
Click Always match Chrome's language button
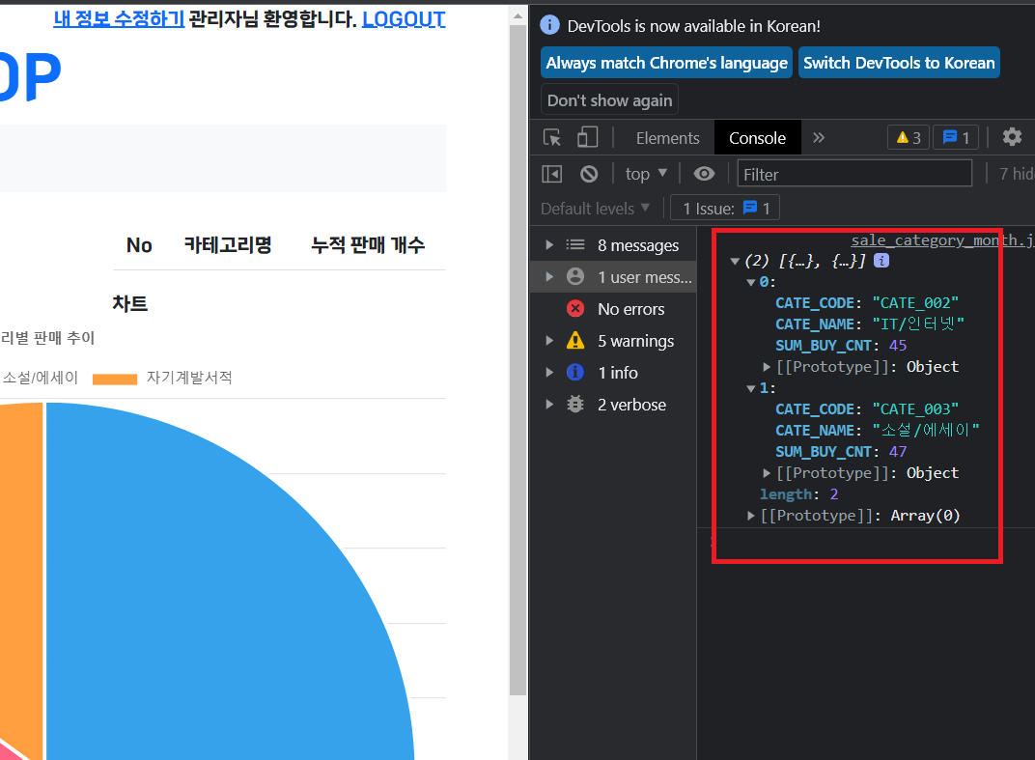pyautogui.click(x=667, y=63)
